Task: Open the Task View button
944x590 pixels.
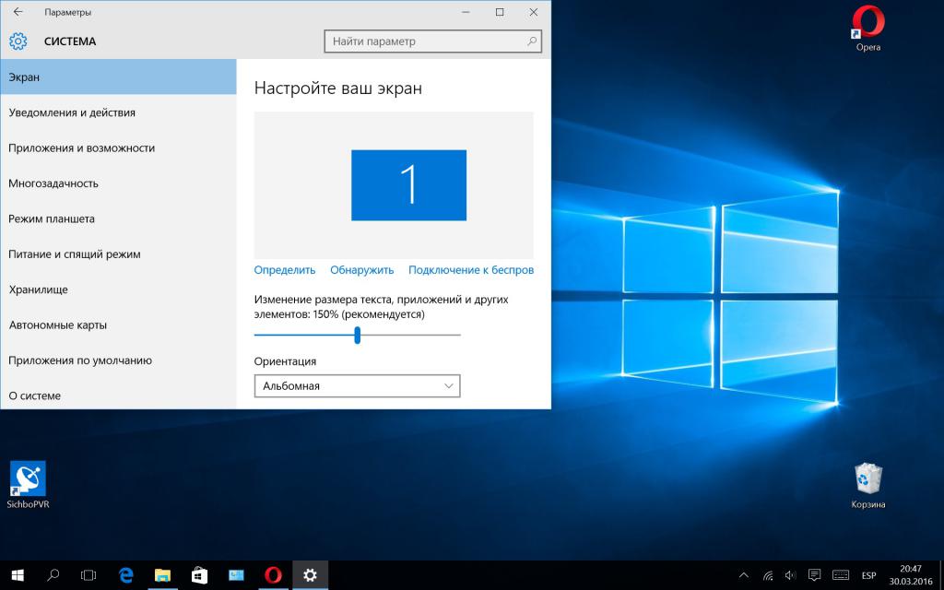Action: tap(88, 574)
